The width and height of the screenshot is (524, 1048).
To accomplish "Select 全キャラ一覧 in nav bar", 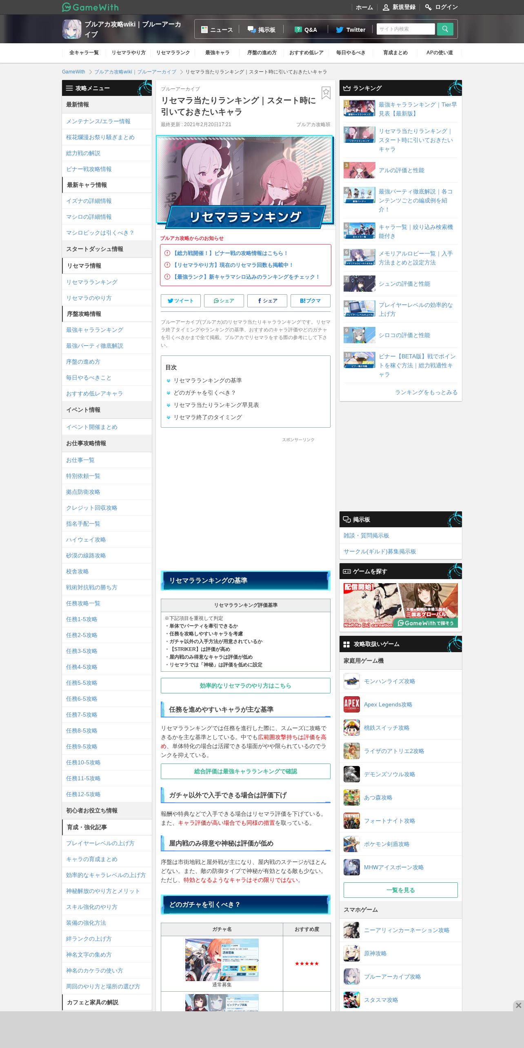I will tap(84, 53).
